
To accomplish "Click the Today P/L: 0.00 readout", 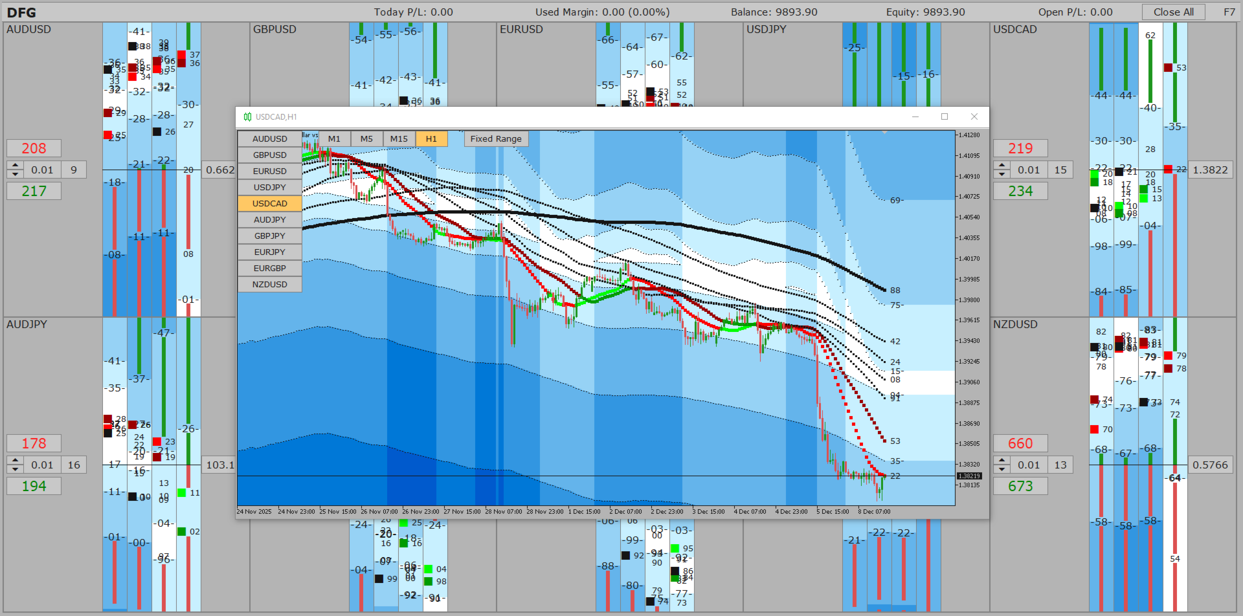I will tap(414, 12).
